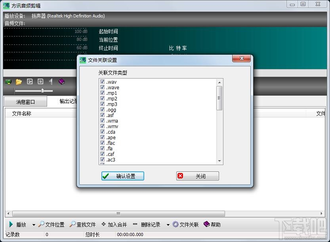Click the play icon in the toolbar
The width and height of the screenshot is (330, 242).
pos(29,81)
